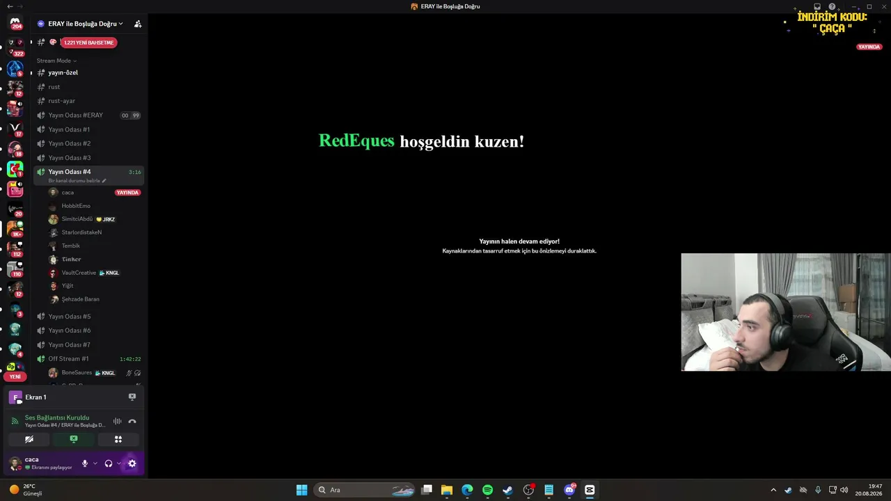Open Steam from taskbar
The image size is (891, 501).
(507, 490)
